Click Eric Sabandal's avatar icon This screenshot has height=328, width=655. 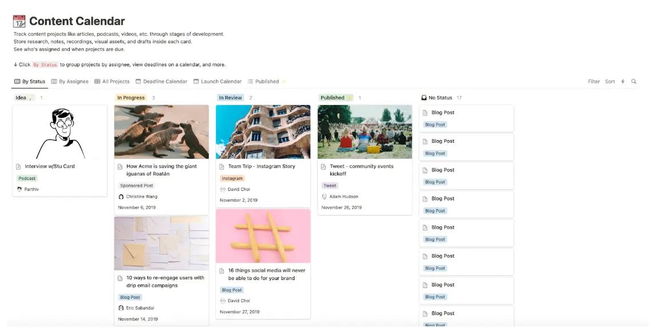tap(121, 308)
